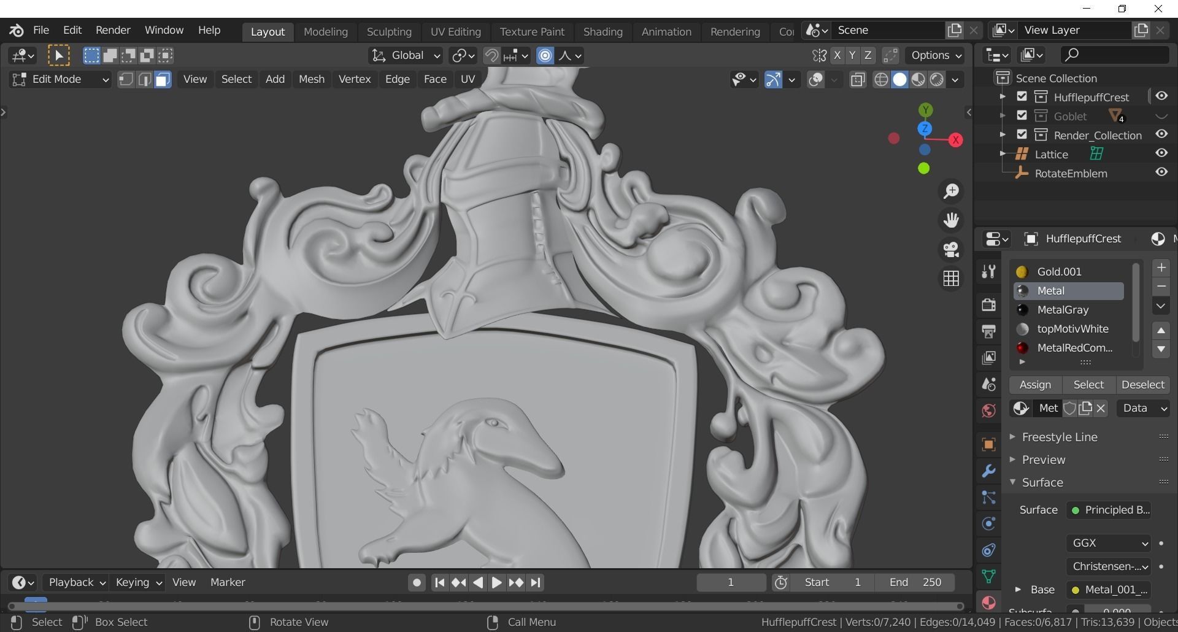
Task: Select vertex select mode
Action: coord(126,80)
